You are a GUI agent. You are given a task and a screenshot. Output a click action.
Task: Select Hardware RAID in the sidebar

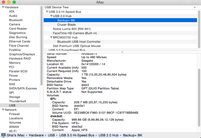click(20, 58)
